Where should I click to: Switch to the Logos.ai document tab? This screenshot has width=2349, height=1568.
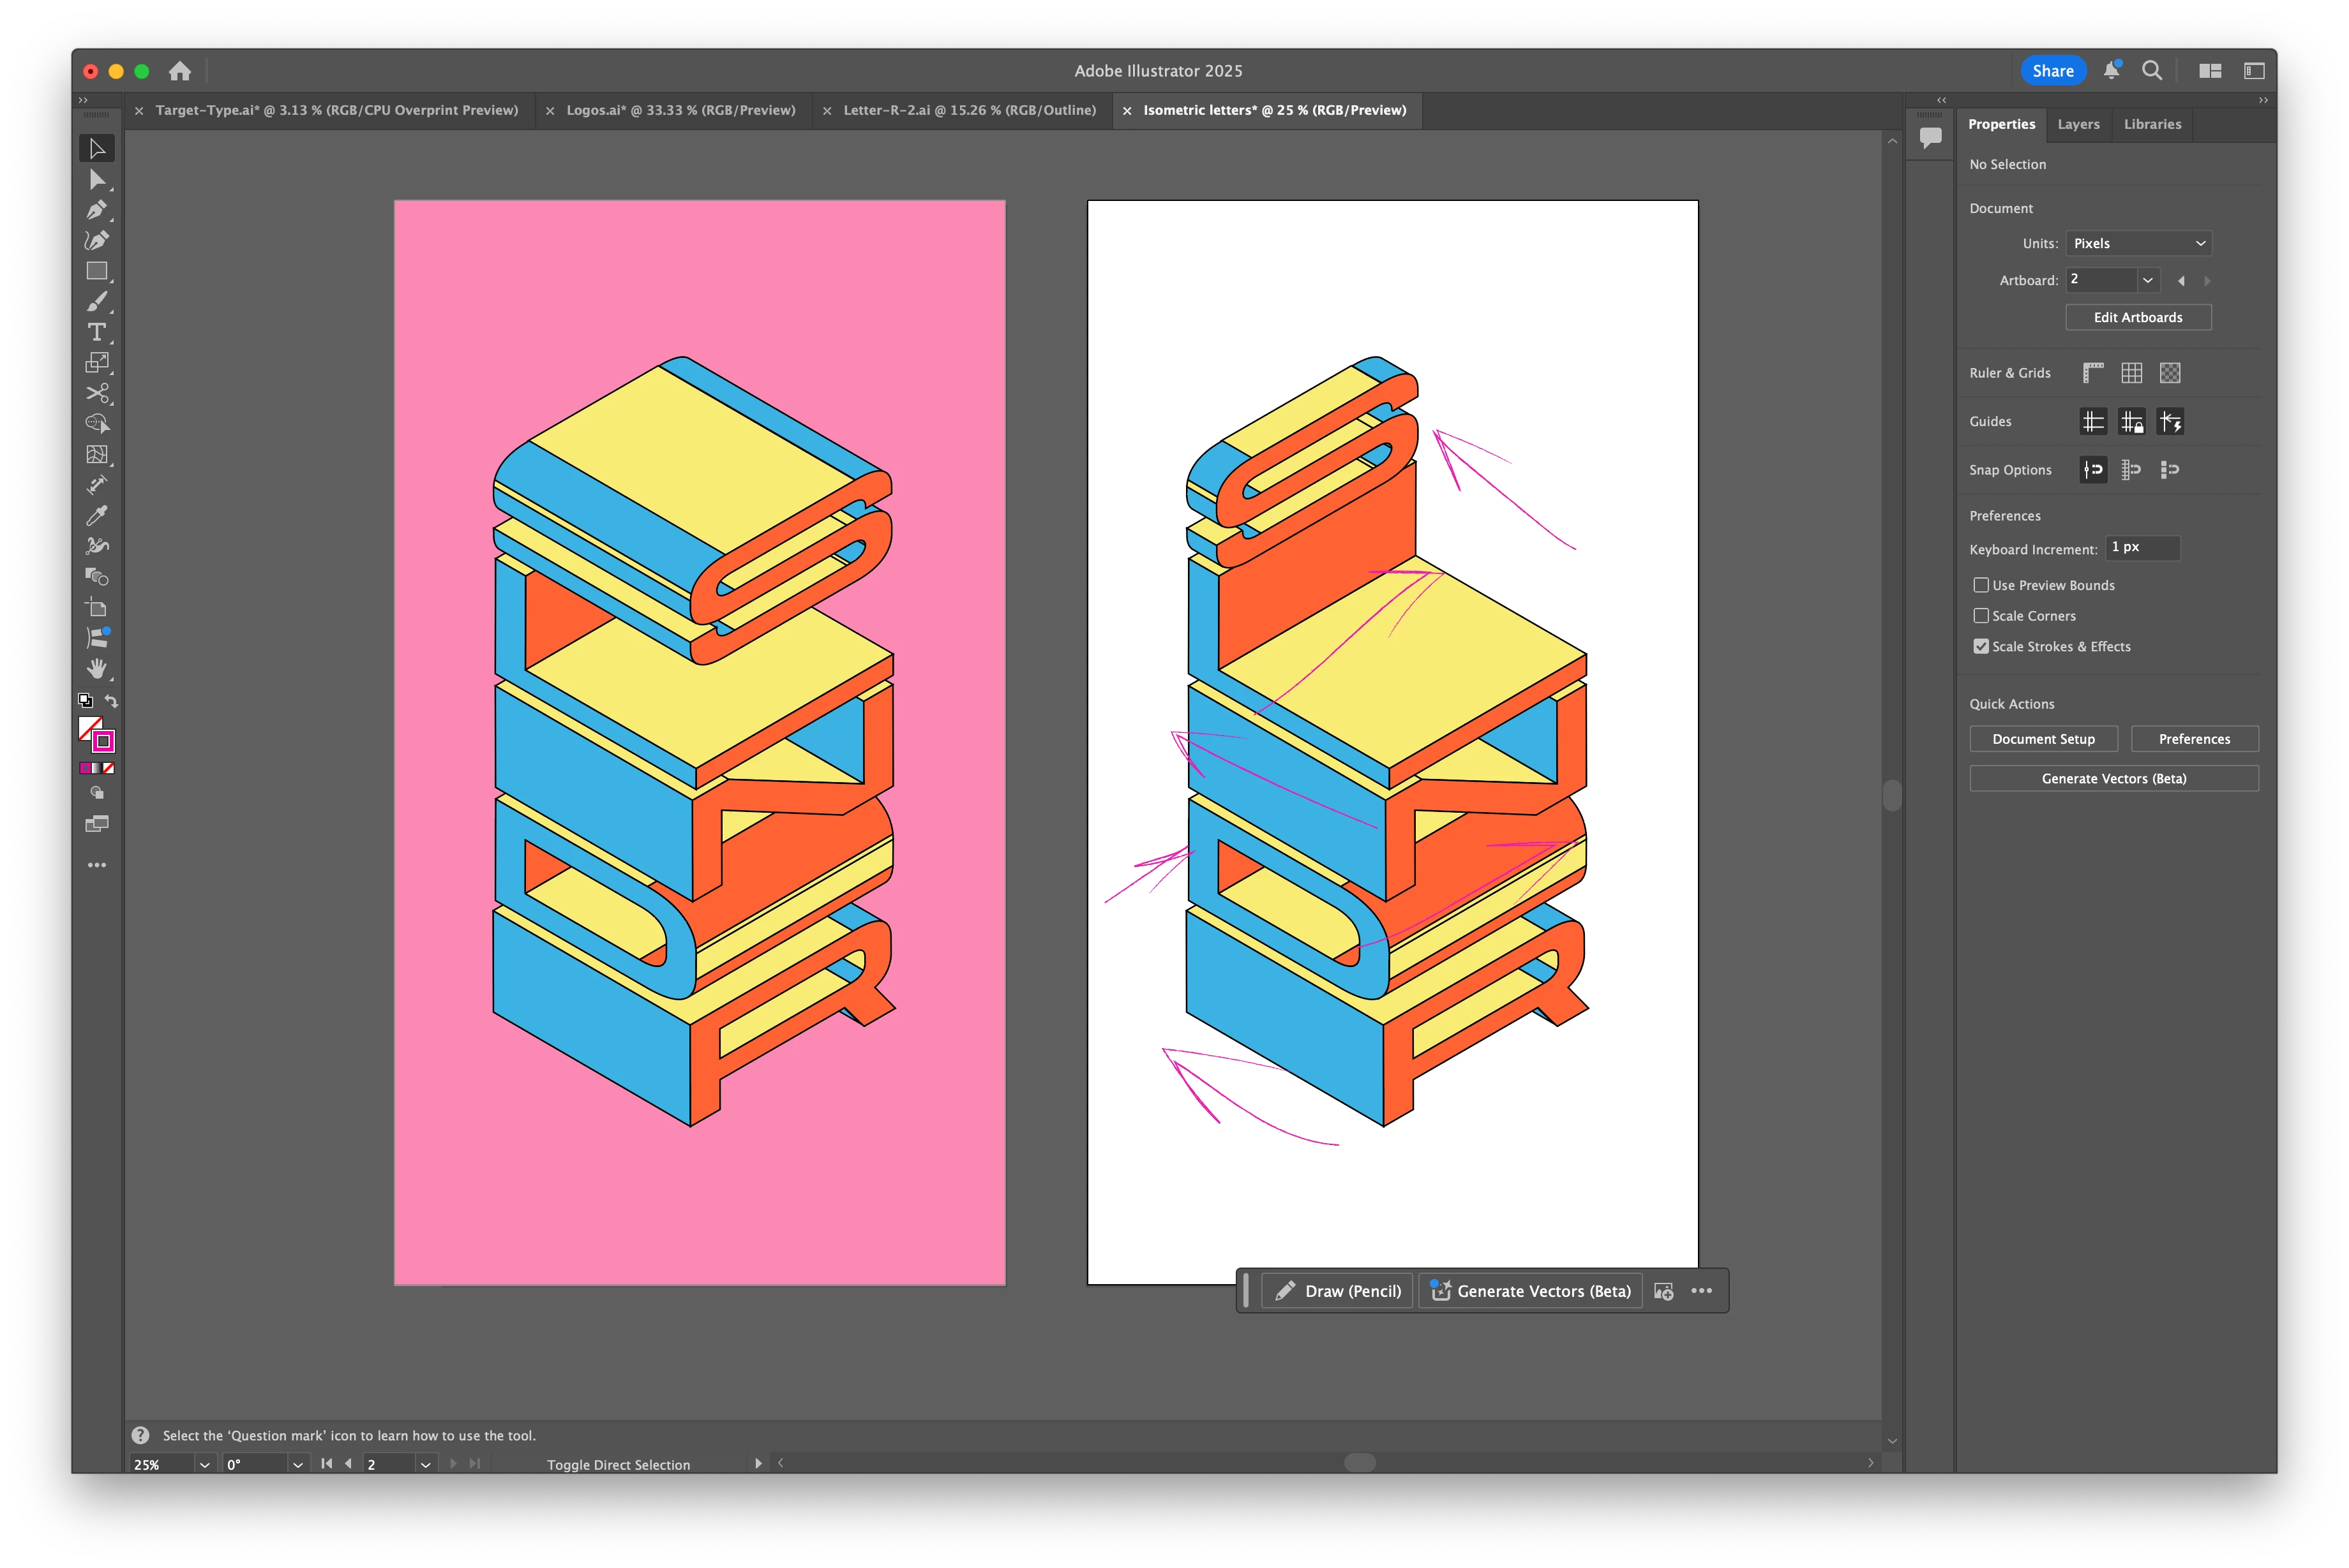pyautogui.click(x=680, y=110)
